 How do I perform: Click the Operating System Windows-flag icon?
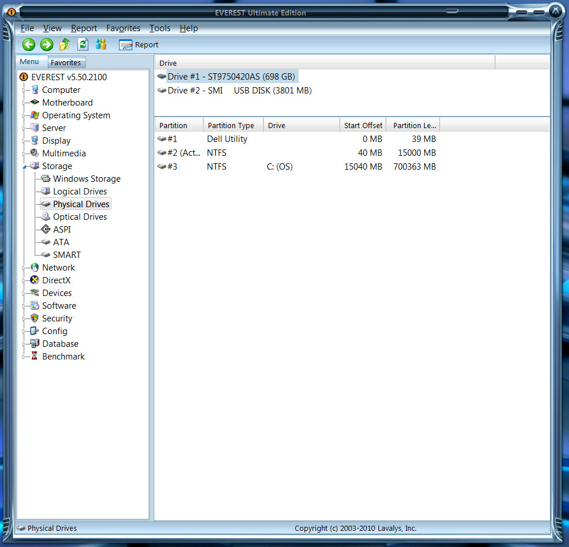pyautogui.click(x=35, y=115)
